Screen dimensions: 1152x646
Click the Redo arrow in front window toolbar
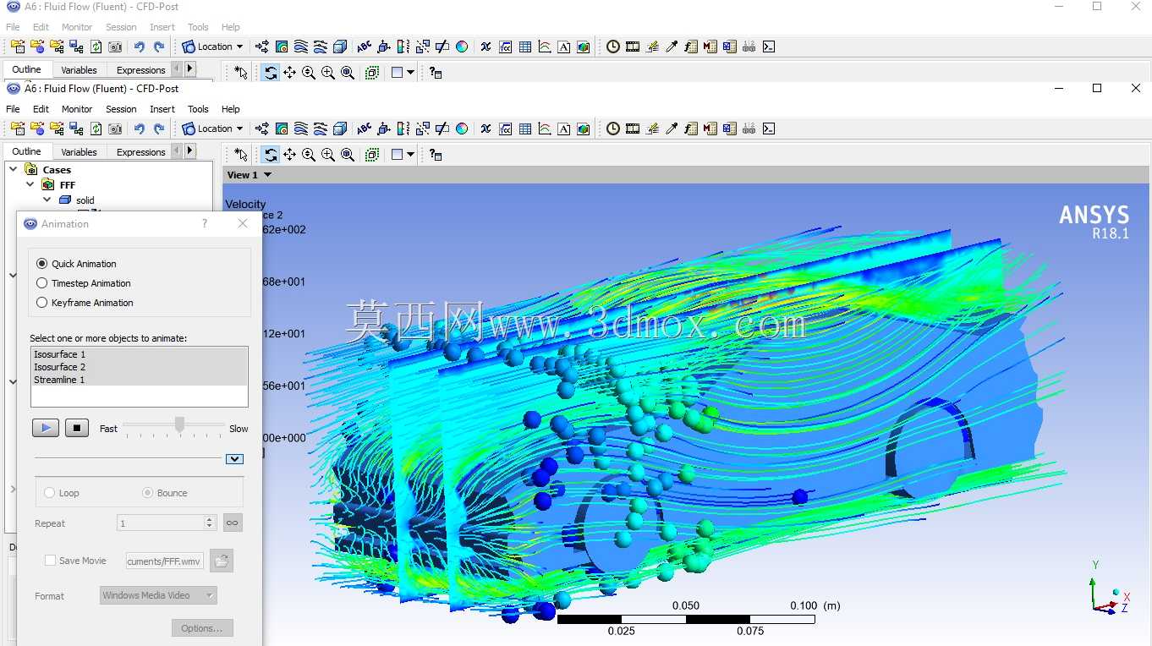click(x=158, y=129)
